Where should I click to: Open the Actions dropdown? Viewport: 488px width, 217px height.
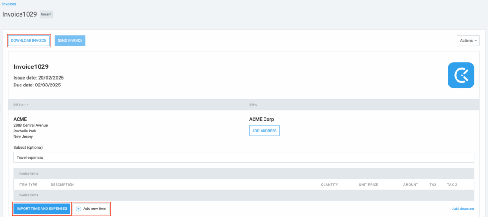click(x=468, y=41)
